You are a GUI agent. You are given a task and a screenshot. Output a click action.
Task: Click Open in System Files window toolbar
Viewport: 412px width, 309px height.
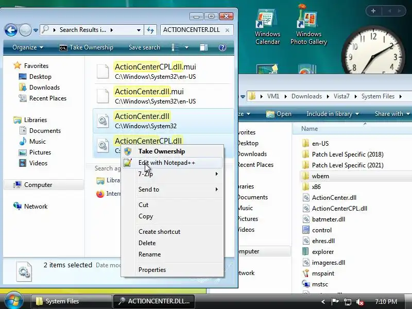[x=279, y=114]
